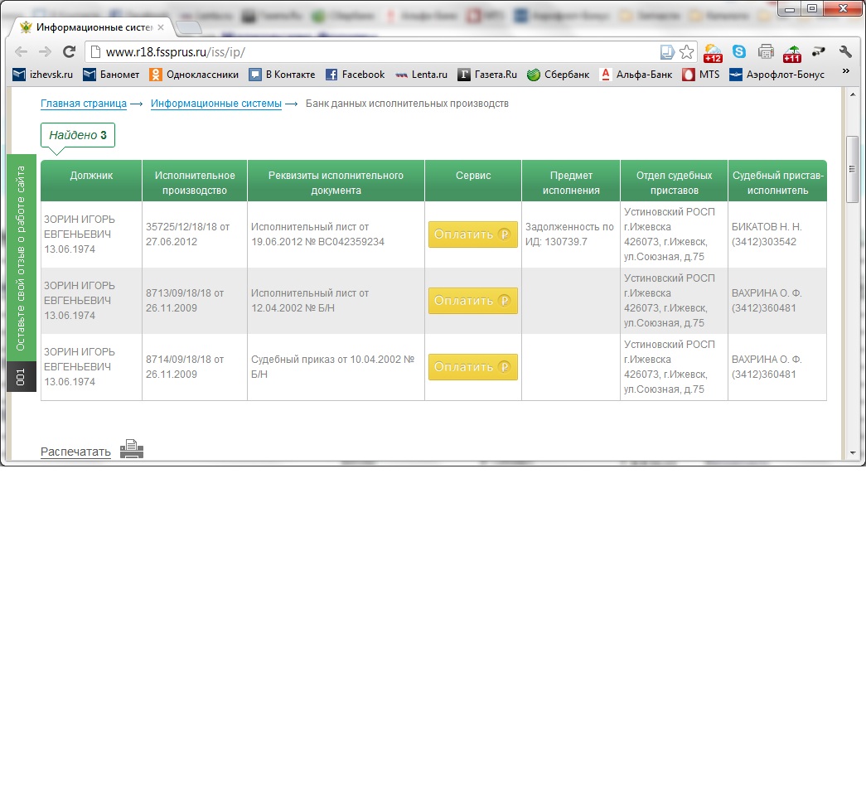The width and height of the screenshot is (866, 812).
Task: Open the Сбербанк bookmark
Action: [x=558, y=75]
